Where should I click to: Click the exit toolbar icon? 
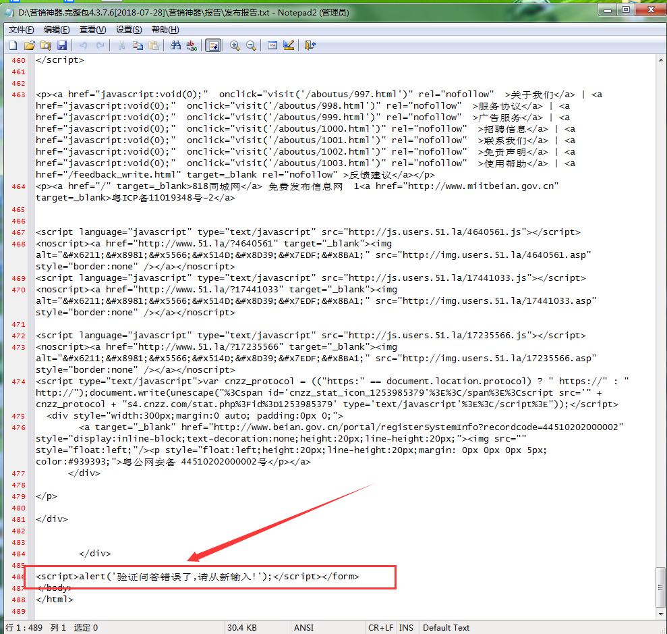pos(310,45)
